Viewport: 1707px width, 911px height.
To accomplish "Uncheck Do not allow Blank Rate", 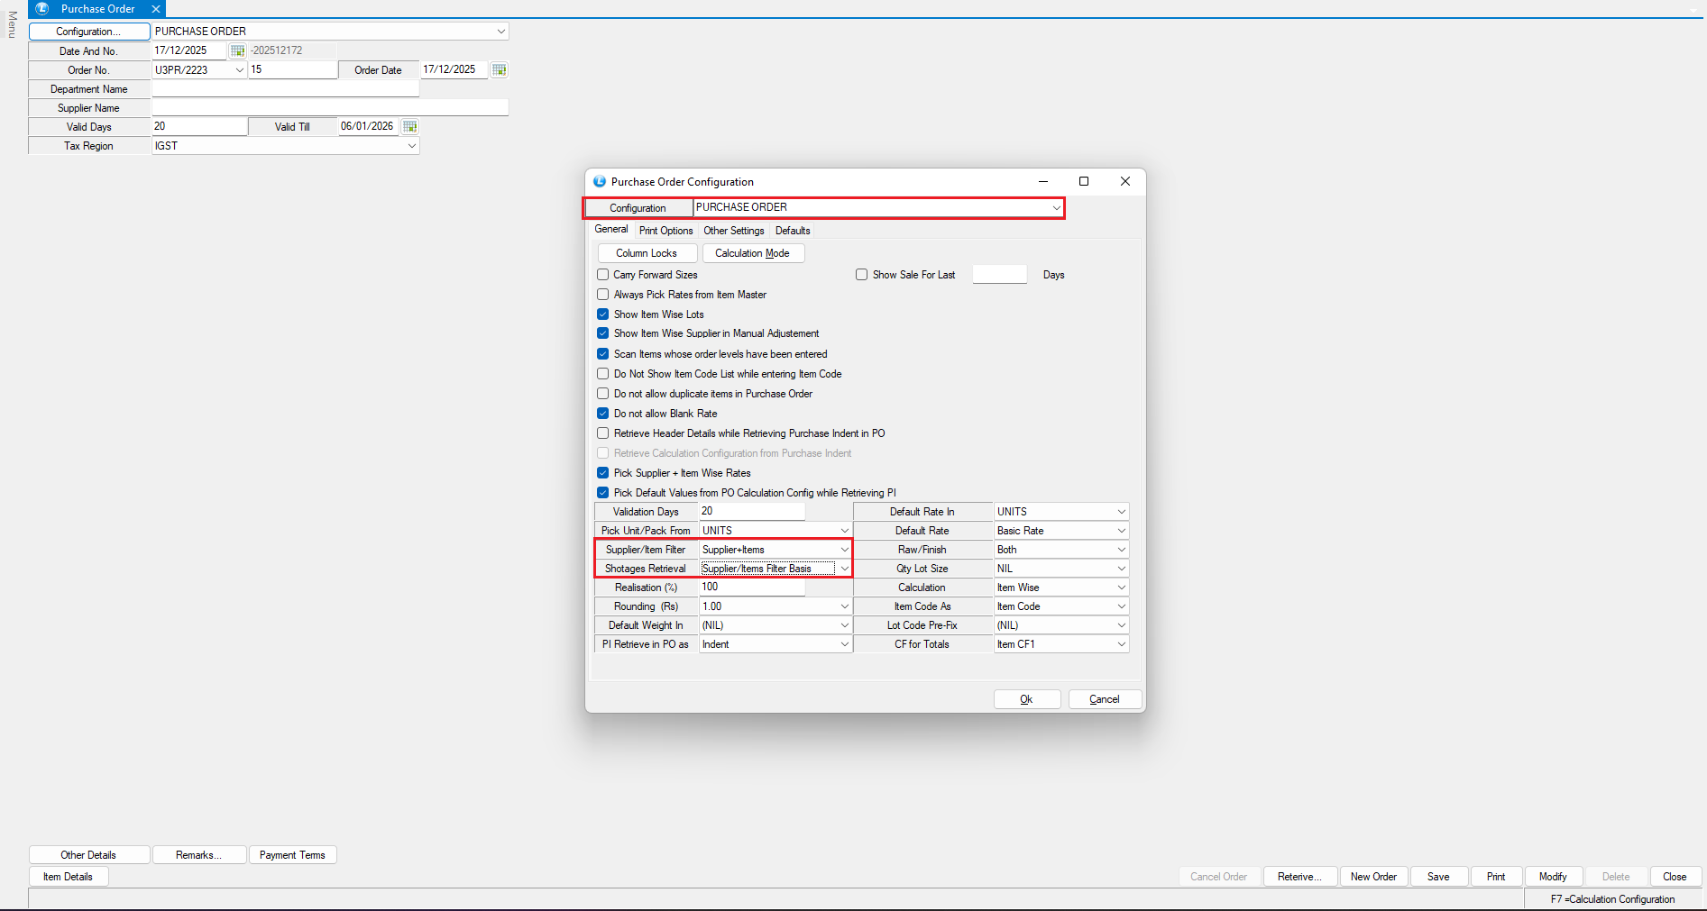I will coord(603,414).
